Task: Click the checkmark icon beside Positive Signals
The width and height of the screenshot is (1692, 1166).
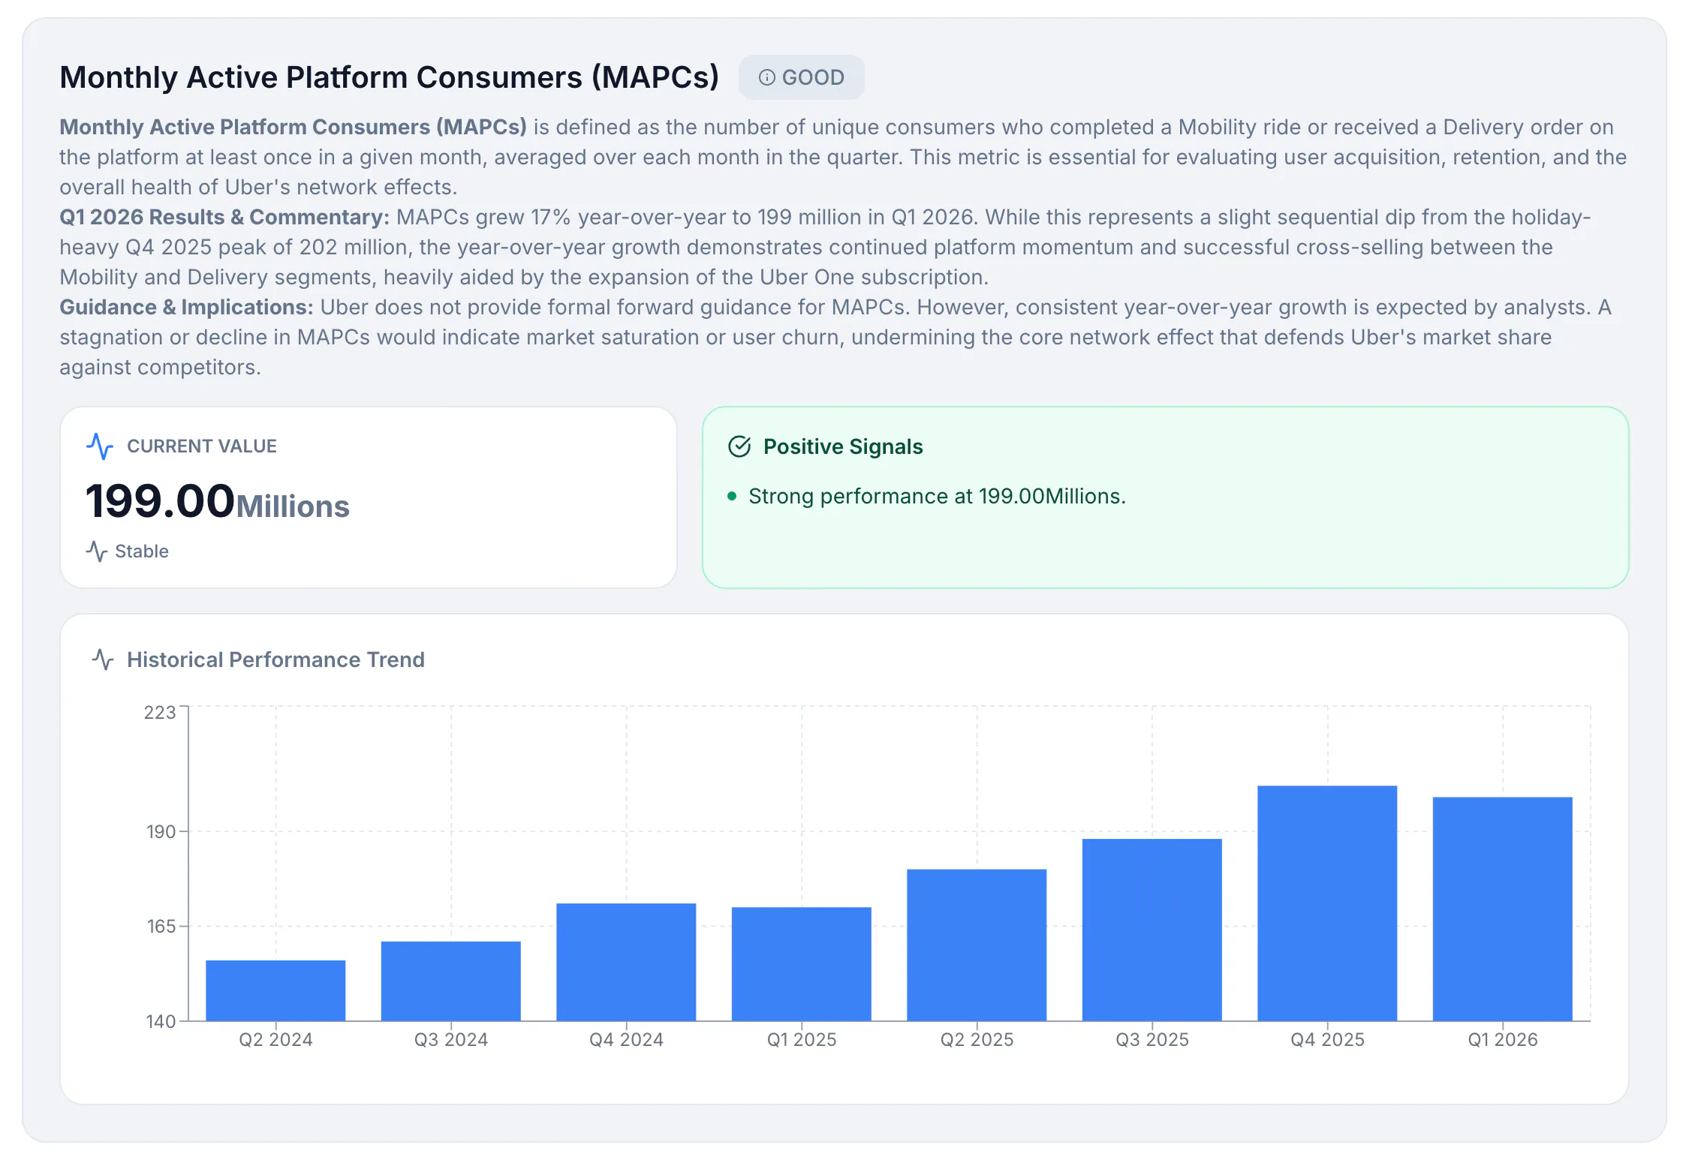Action: (x=739, y=446)
